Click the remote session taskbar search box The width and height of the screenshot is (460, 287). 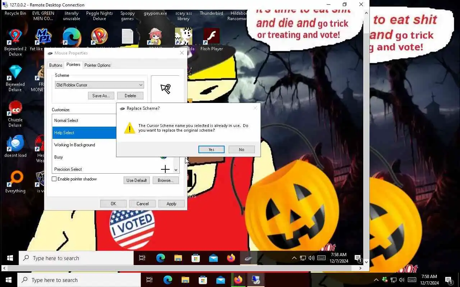76,258
